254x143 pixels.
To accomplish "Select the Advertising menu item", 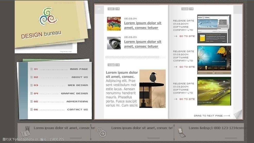I will [x=77, y=102].
